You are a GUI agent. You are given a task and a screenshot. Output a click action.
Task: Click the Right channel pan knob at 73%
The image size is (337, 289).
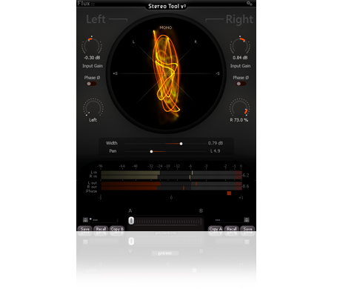pos(239,108)
